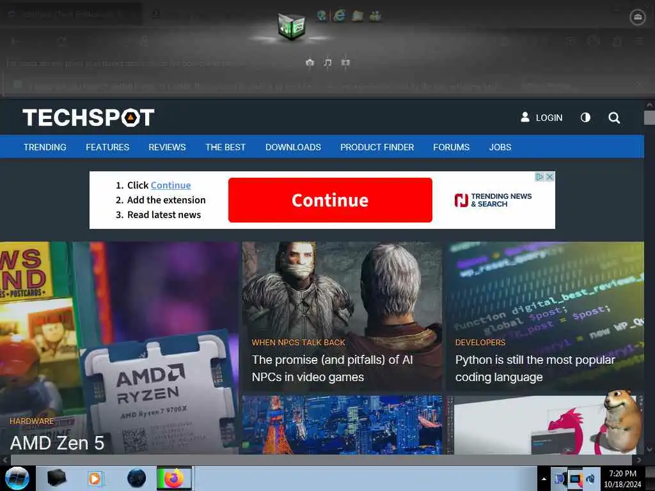Click the people icon in top overlay
Viewport: 655px width, 491px height.
[x=375, y=16]
